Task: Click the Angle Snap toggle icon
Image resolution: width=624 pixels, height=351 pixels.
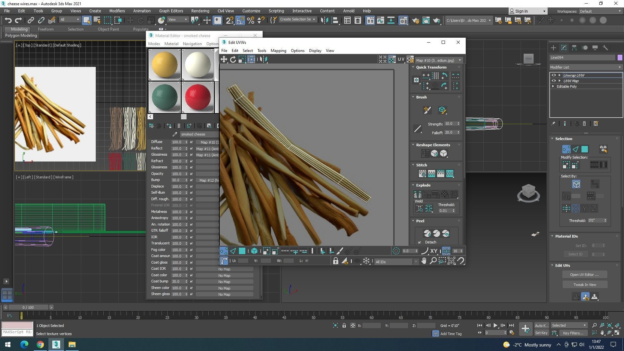Action: tap(240, 20)
